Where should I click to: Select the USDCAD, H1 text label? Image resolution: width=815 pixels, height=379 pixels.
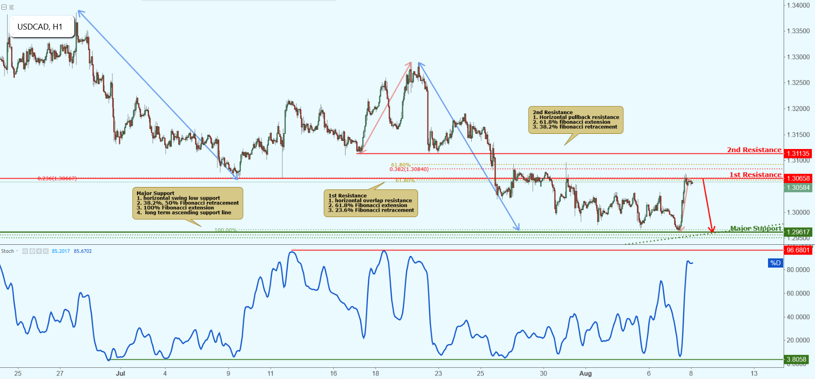(40, 27)
